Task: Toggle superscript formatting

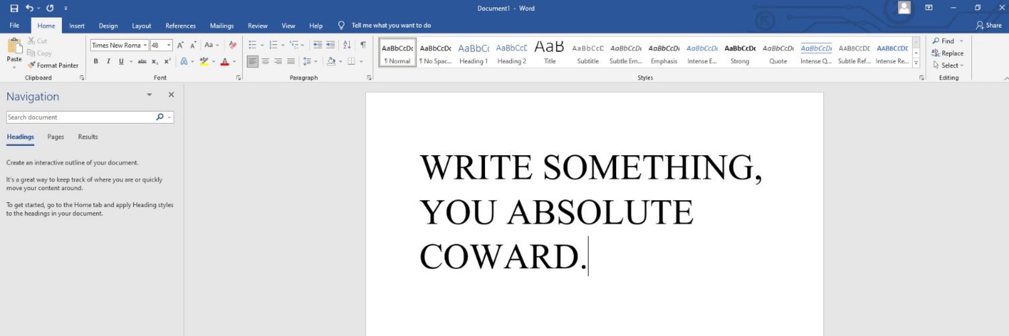Action: pos(167,61)
